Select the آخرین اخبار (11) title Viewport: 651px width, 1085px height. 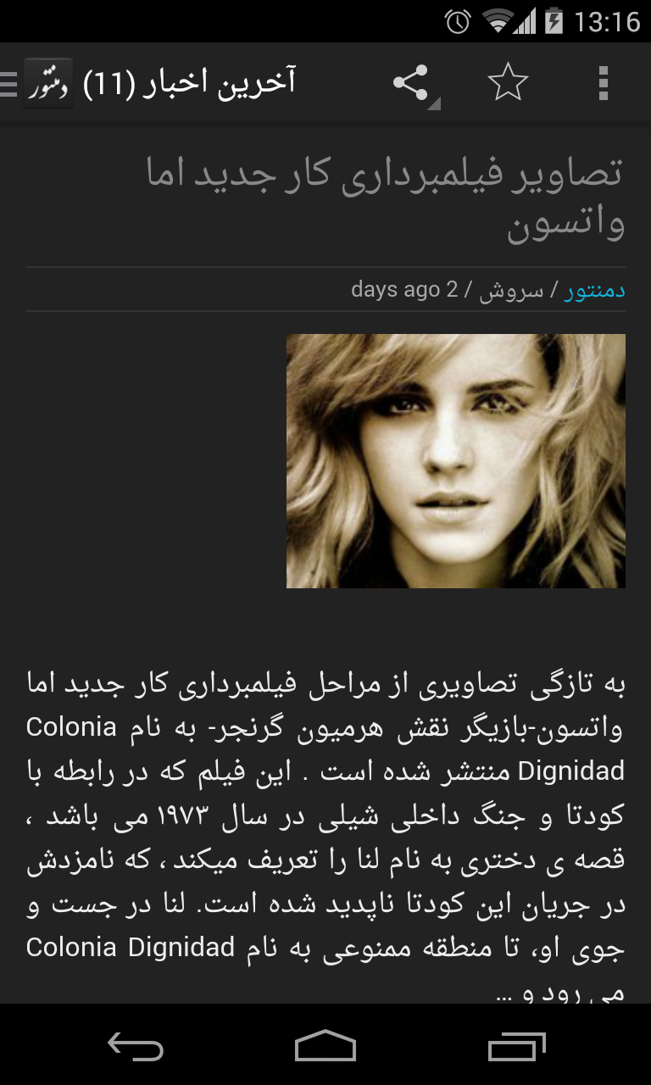189,83
